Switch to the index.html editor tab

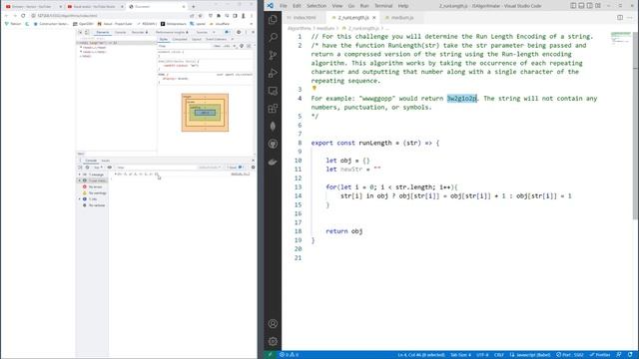tap(305, 18)
